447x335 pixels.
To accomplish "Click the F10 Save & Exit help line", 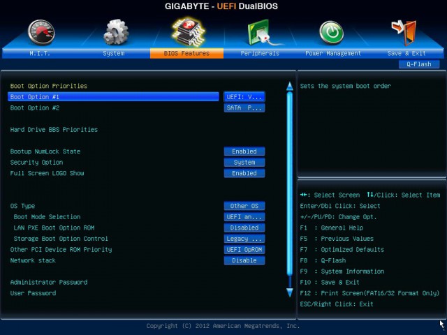I will click(330, 282).
